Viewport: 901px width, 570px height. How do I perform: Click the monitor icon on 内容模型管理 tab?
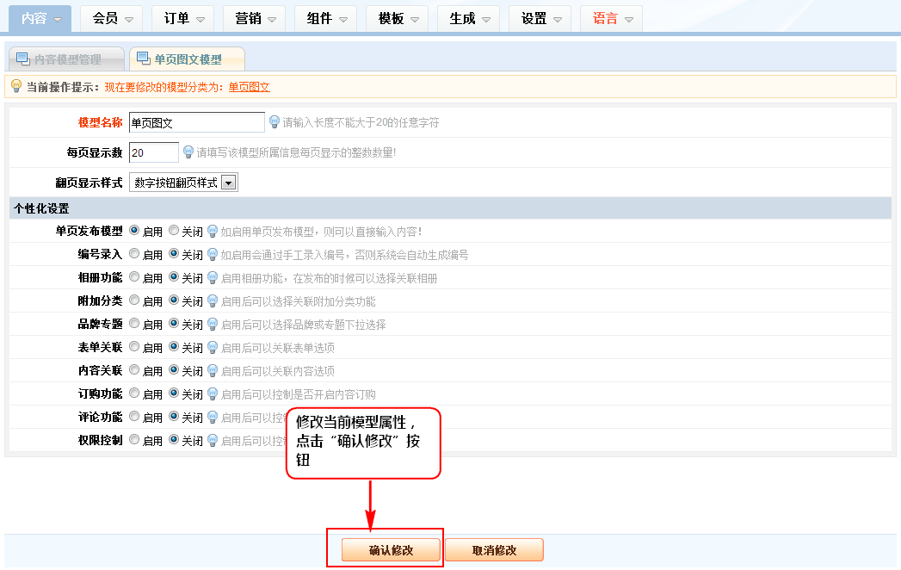click(x=22, y=59)
